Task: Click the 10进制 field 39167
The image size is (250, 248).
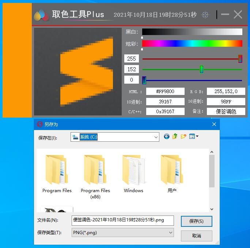Action: [x=165, y=102]
